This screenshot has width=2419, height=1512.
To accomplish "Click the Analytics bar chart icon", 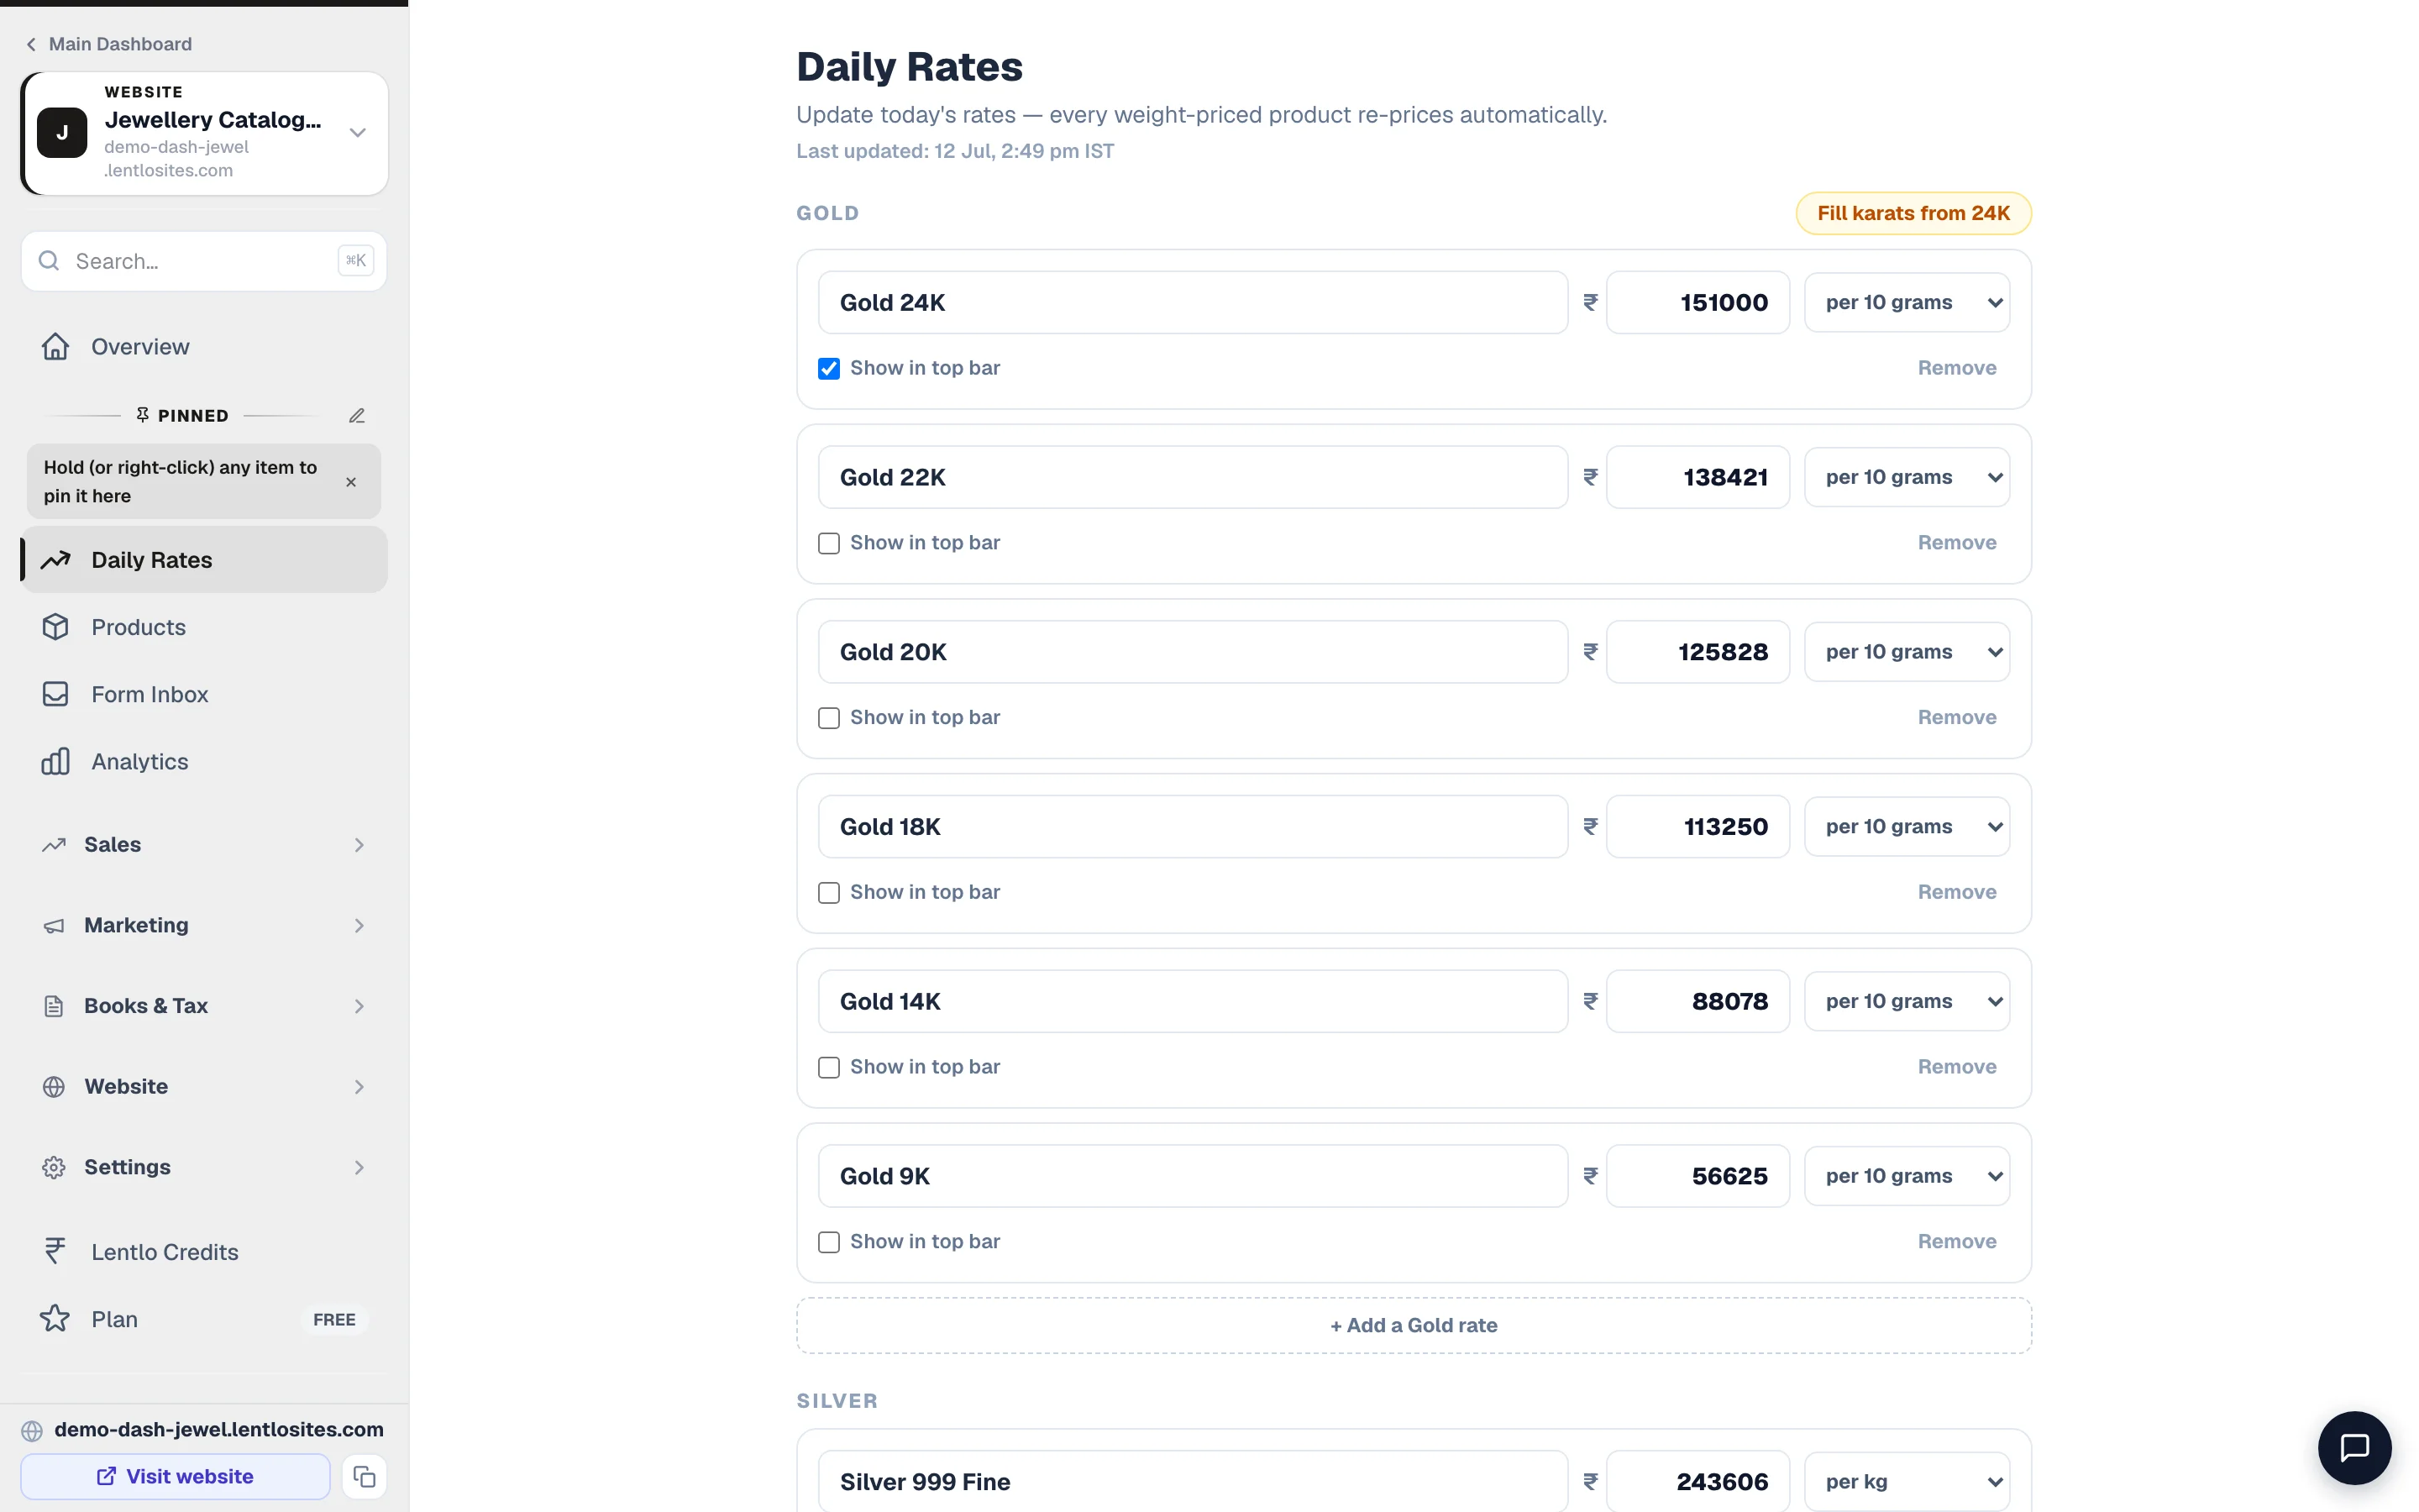I will [x=55, y=761].
